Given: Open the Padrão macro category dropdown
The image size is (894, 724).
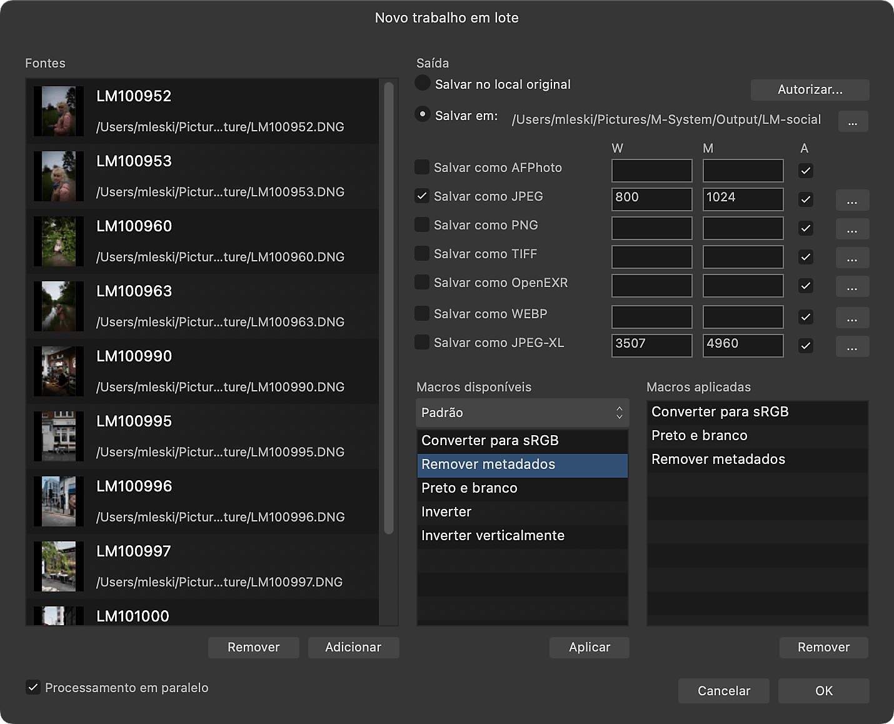Looking at the screenshot, I should [523, 413].
